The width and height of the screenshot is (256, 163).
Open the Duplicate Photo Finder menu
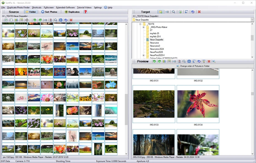pyautogui.click(x=18, y=7)
